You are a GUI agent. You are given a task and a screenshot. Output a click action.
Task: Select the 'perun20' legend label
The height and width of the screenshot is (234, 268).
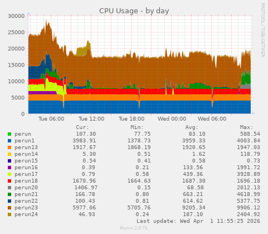click(x=26, y=188)
